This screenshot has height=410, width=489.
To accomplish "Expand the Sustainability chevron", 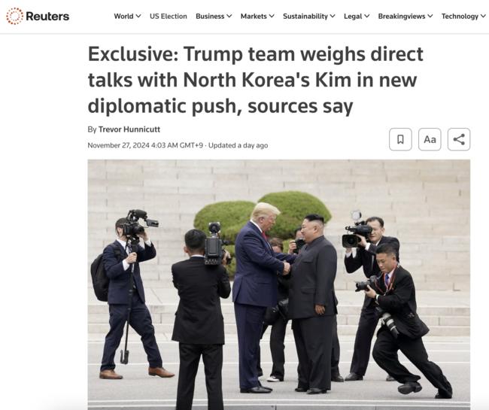I will 333,17.
